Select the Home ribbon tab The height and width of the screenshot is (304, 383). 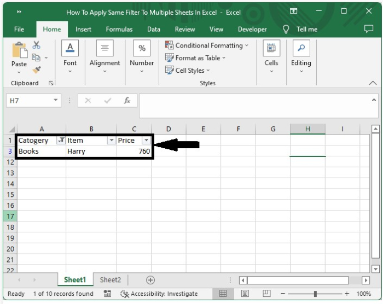pos(52,30)
